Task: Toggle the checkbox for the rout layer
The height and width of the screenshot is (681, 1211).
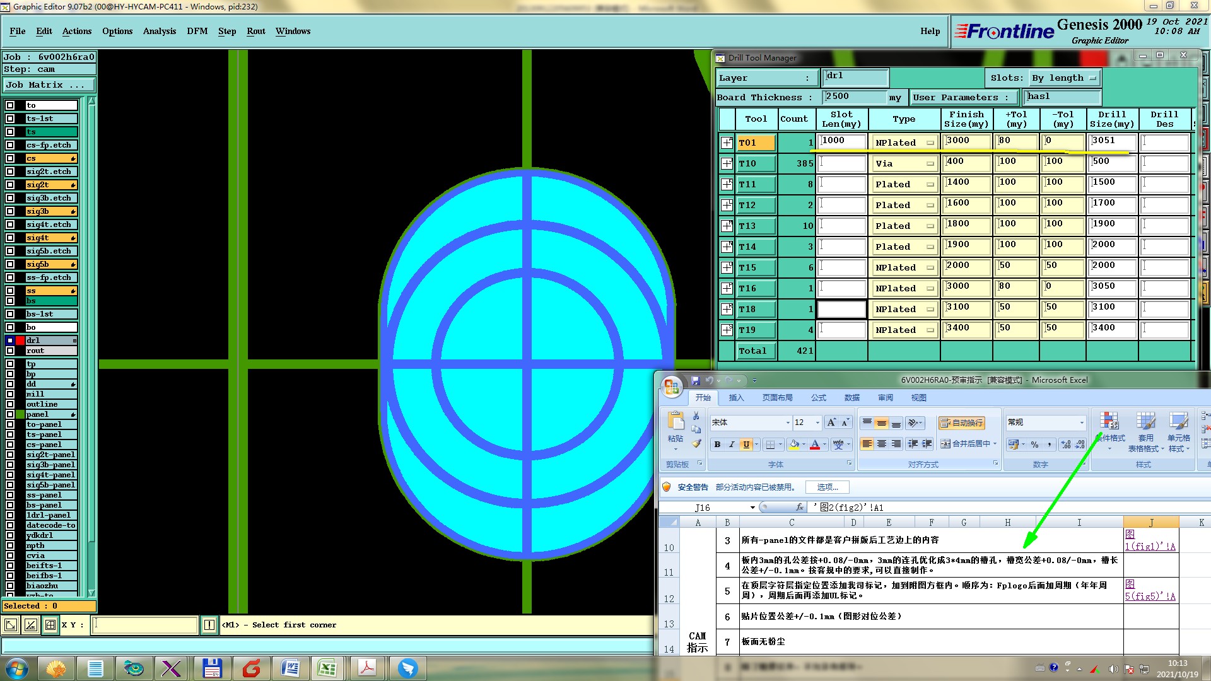Action: (10, 351)
